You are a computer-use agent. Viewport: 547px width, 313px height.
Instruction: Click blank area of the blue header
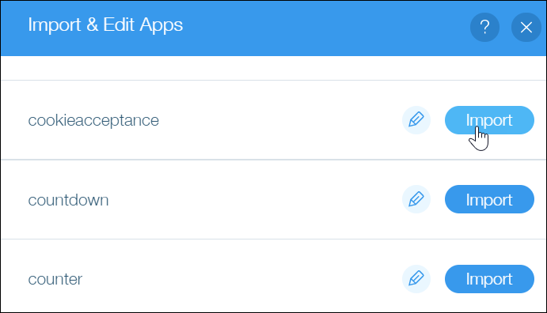(x=325, y=27)
